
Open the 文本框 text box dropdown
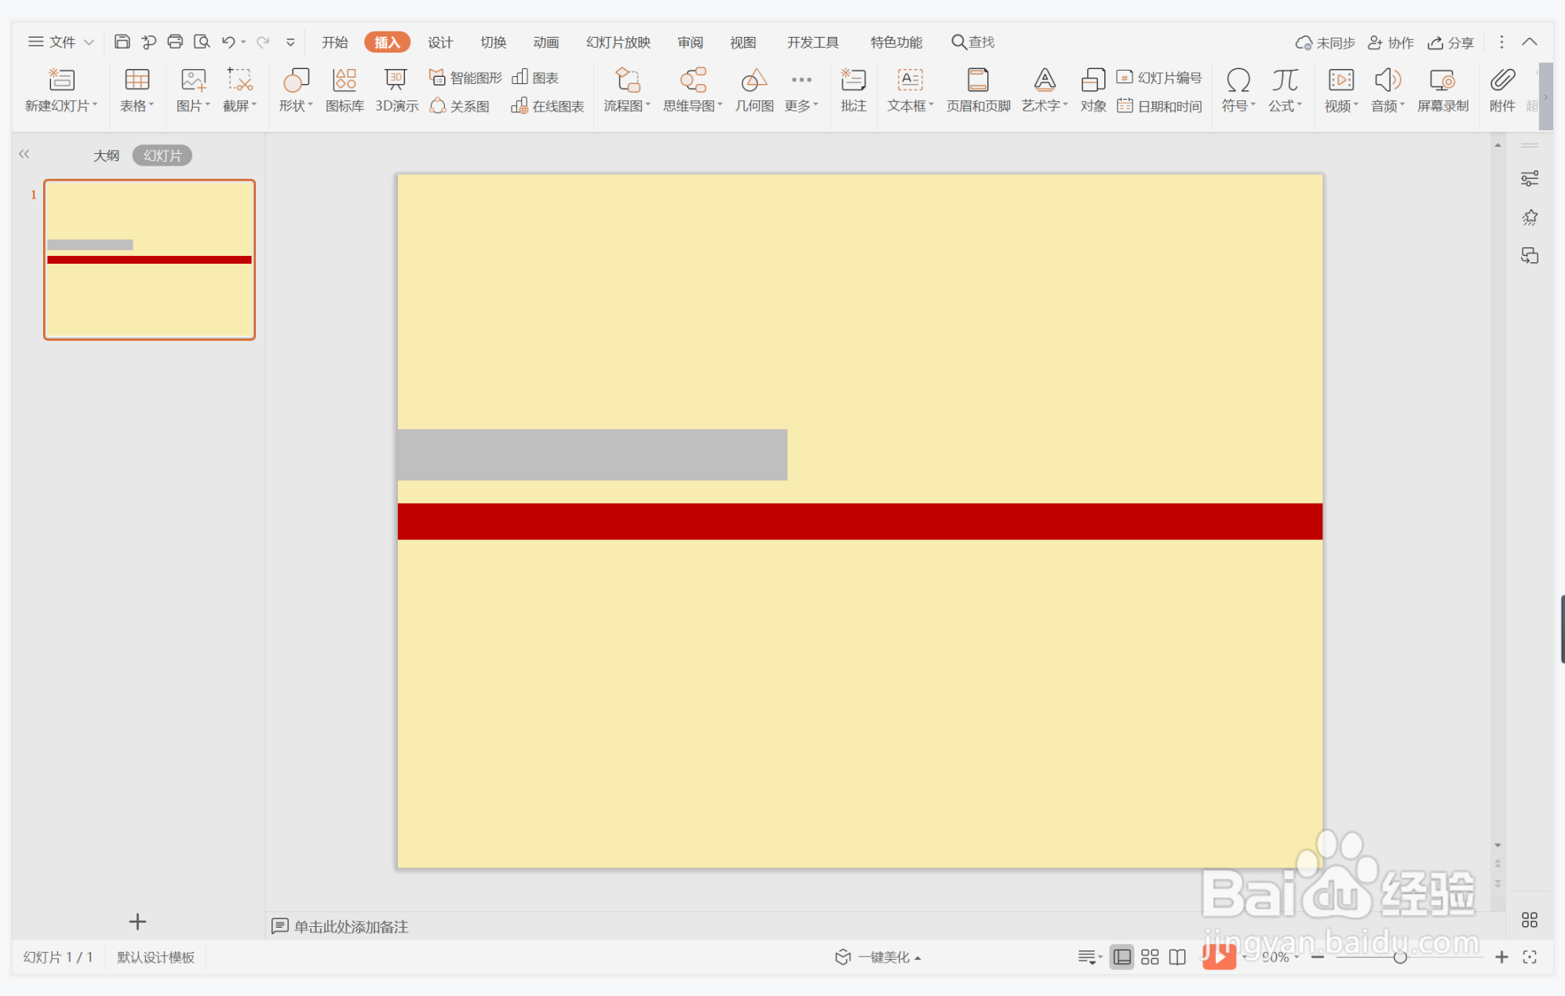(x=910, y=105)
